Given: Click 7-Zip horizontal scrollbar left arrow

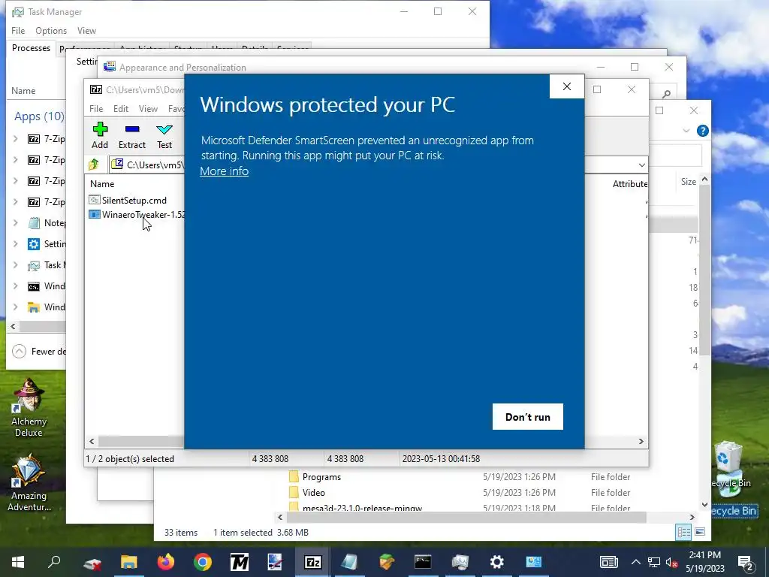Looking at the screenshot, I should pos(92,442).
